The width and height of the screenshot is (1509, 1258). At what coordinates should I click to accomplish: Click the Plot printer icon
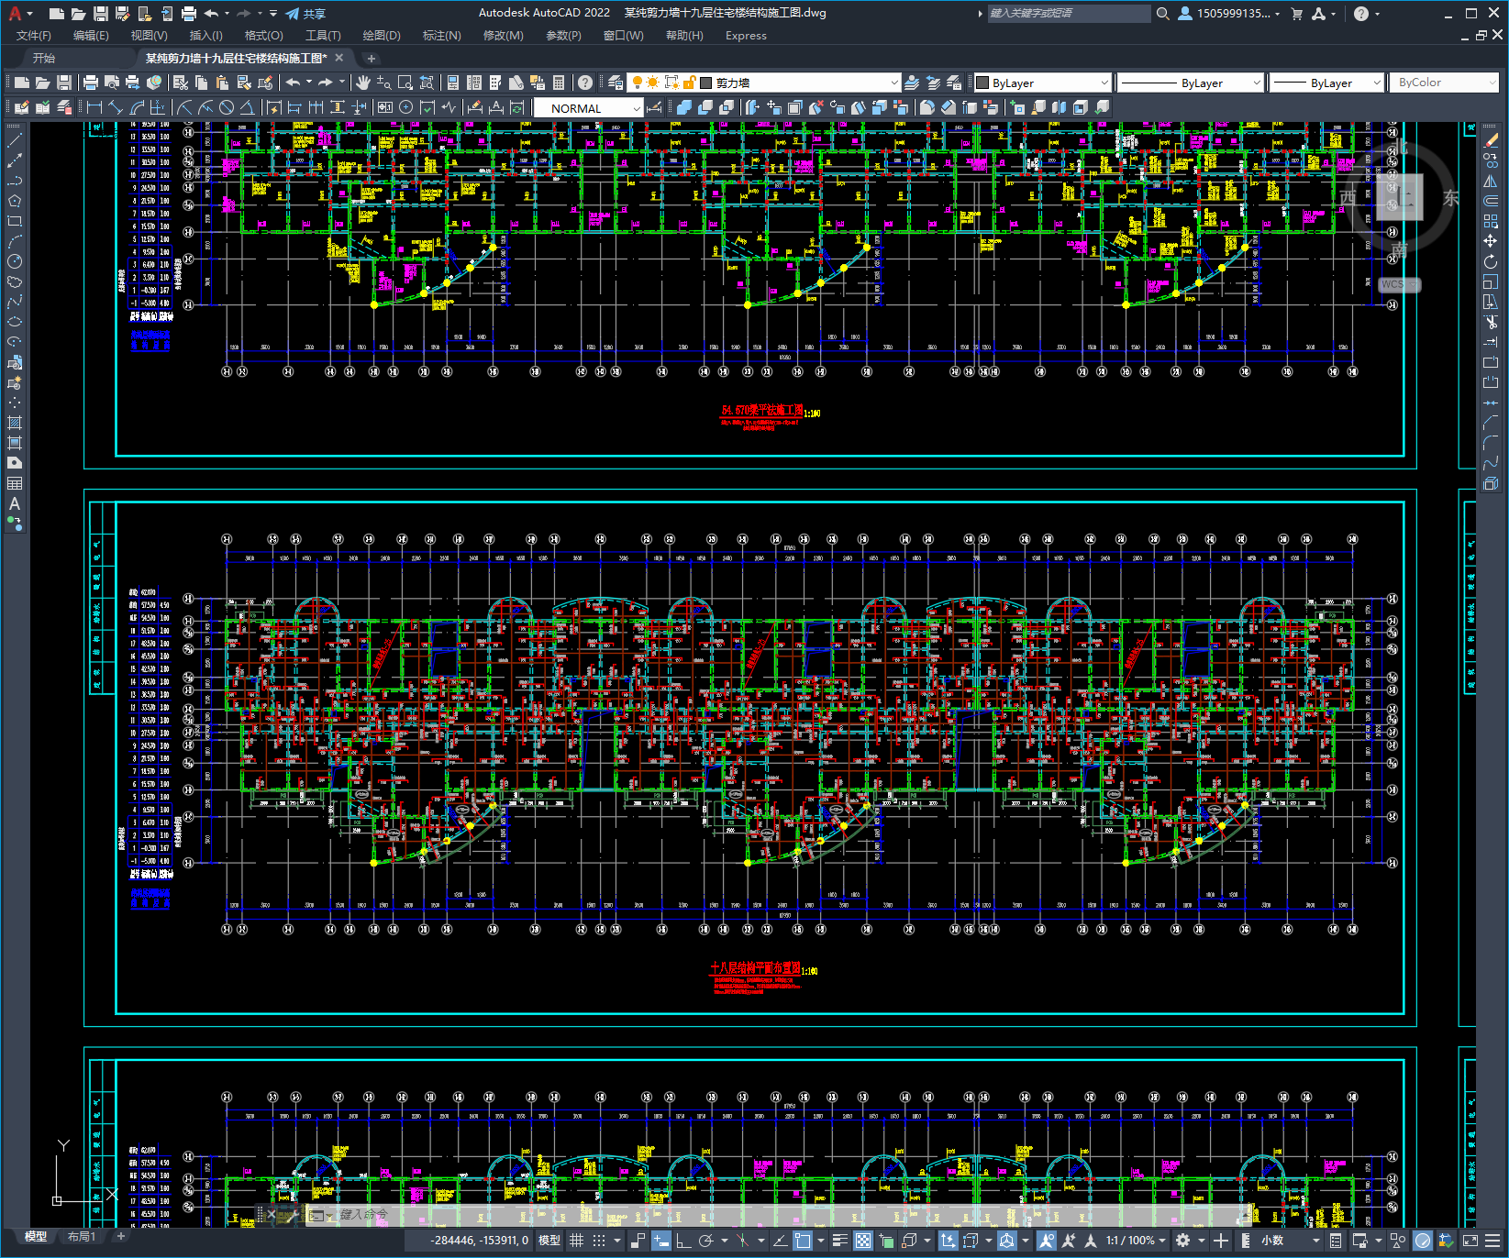click(91, 83)
